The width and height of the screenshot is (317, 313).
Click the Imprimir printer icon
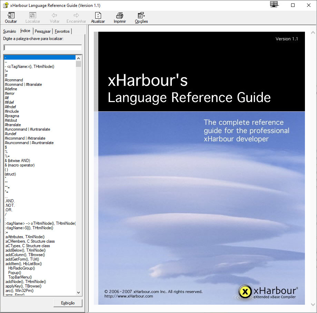click(120, 16)
